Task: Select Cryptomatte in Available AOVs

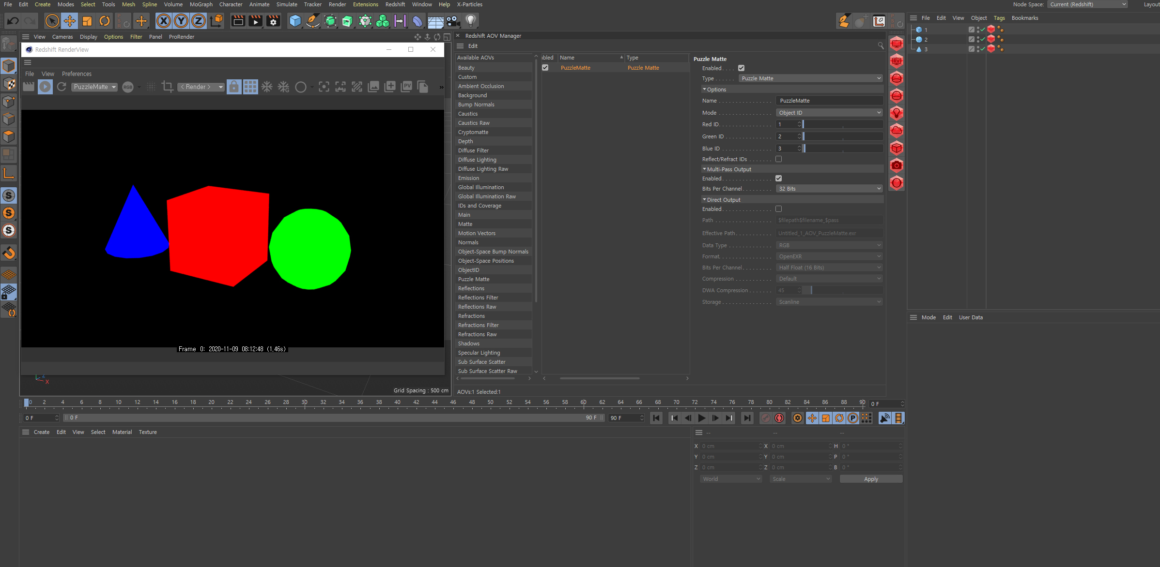Action: click(x=494, y=132)
